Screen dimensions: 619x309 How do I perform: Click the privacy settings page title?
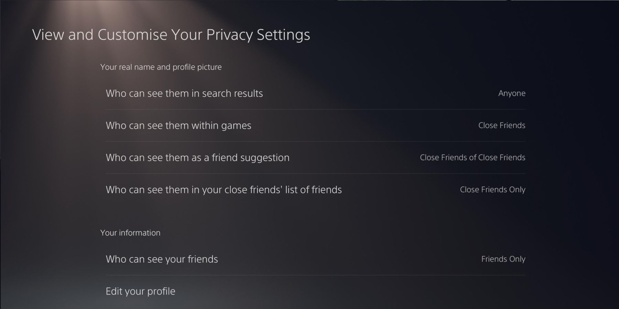coord(171,34)
